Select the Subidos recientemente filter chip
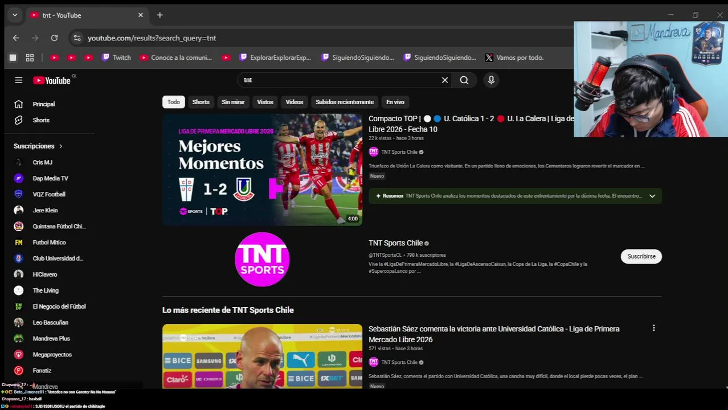The height and width of the screenshot is (410, 728). tap(345, 102)
